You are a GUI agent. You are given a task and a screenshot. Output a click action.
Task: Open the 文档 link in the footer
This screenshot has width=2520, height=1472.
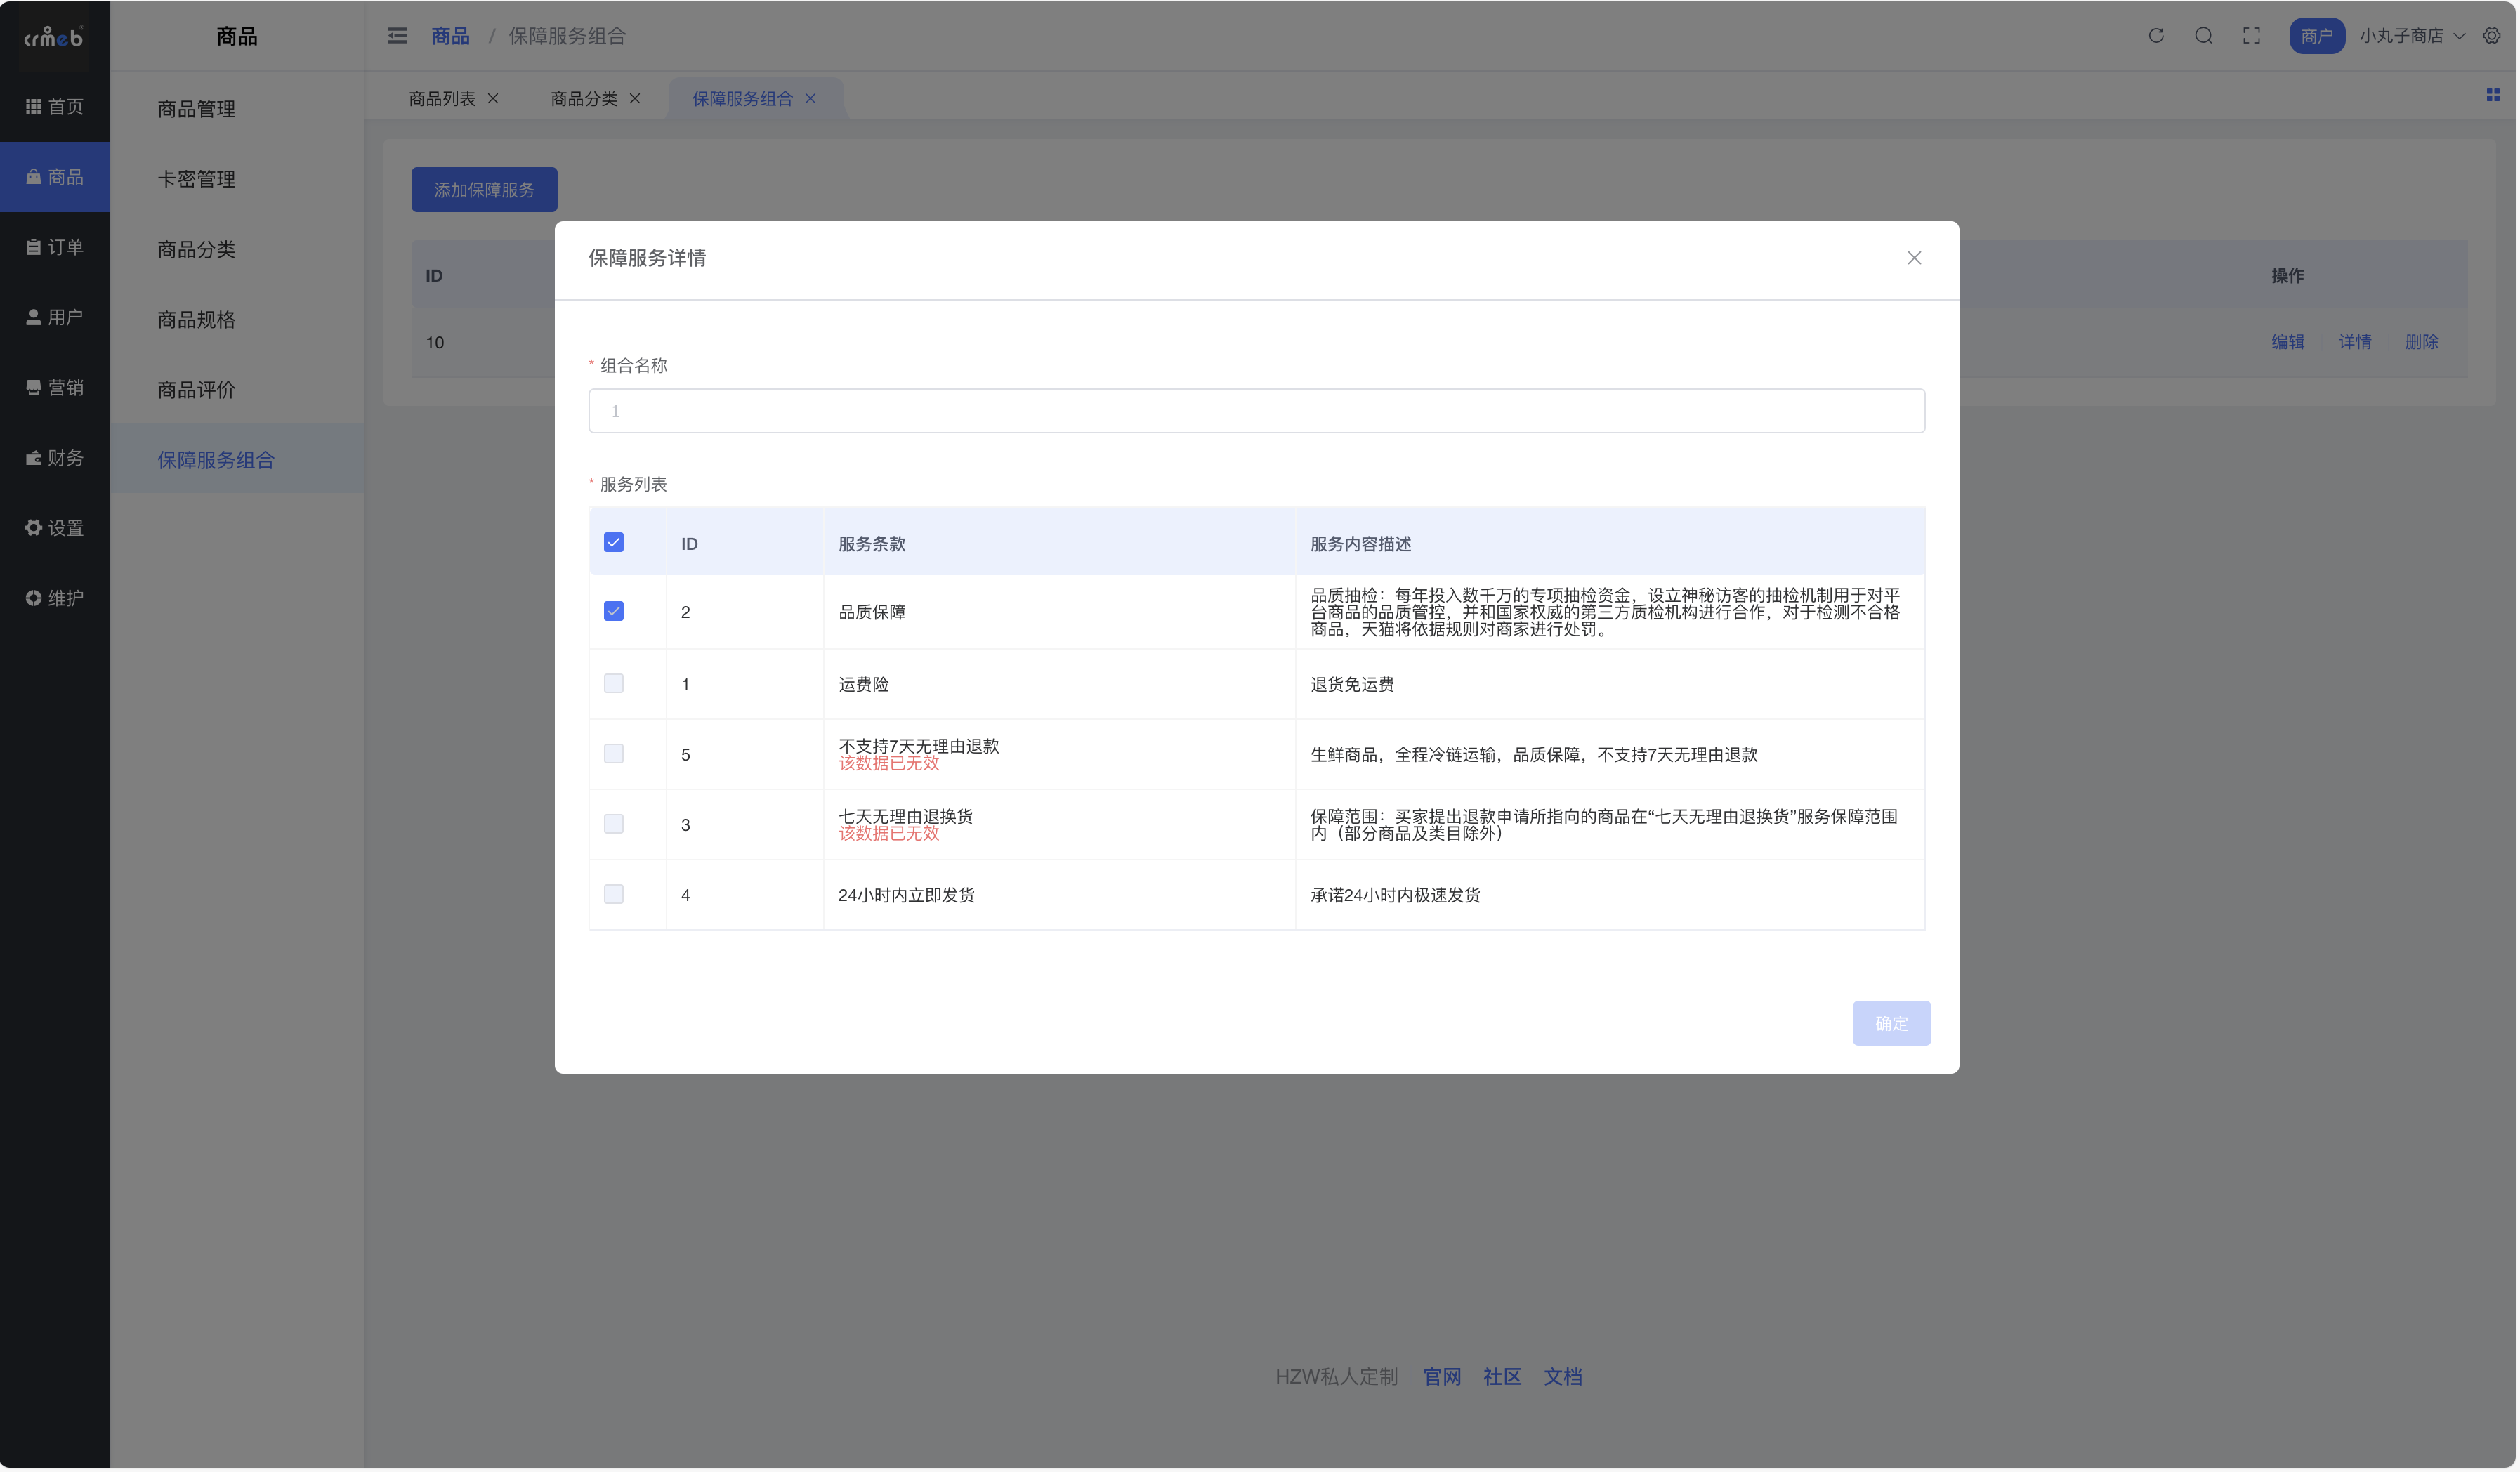1562,1377
